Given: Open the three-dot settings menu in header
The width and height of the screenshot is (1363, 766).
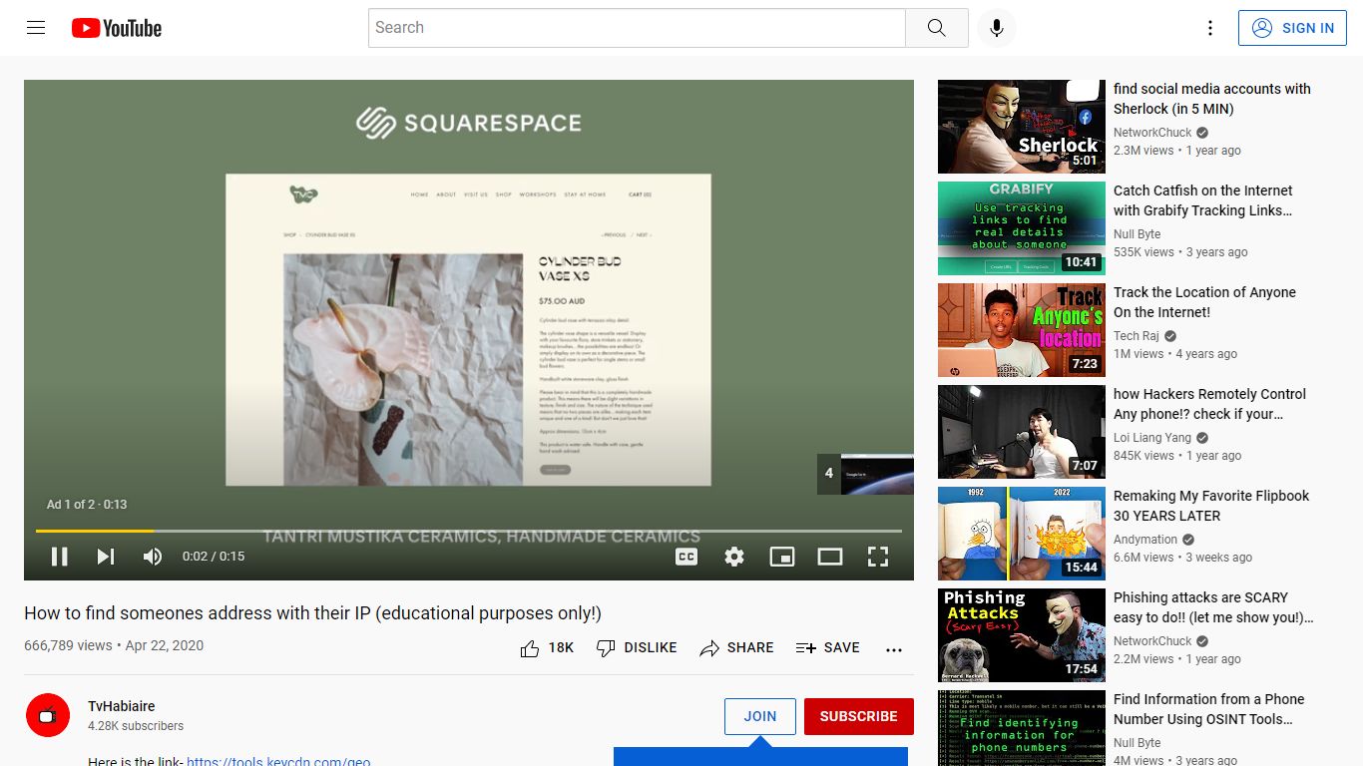Looking at the screenshot, I should [1209, 28].
